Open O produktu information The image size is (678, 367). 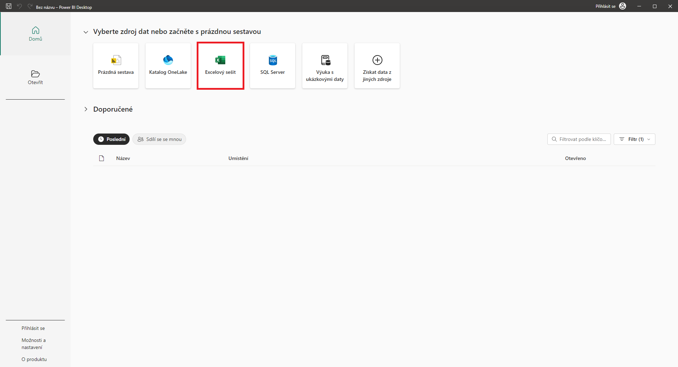34,359
